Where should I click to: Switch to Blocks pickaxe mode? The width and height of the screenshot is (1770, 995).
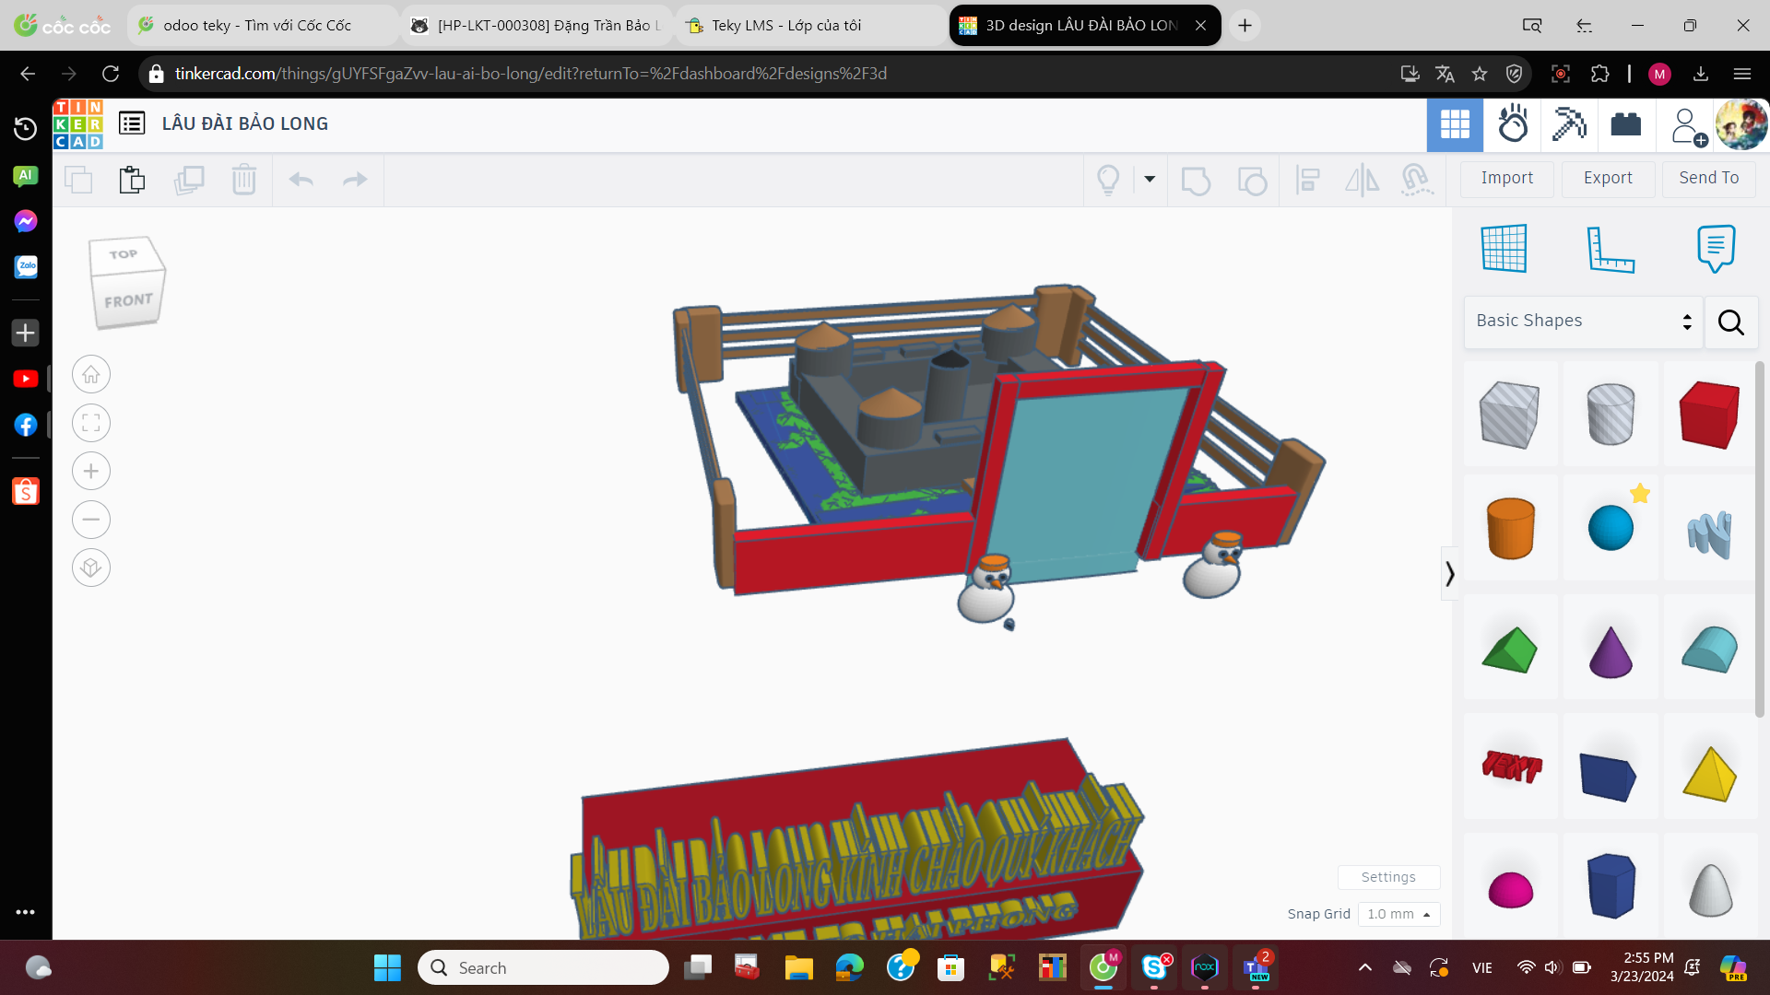[1569, 124]
